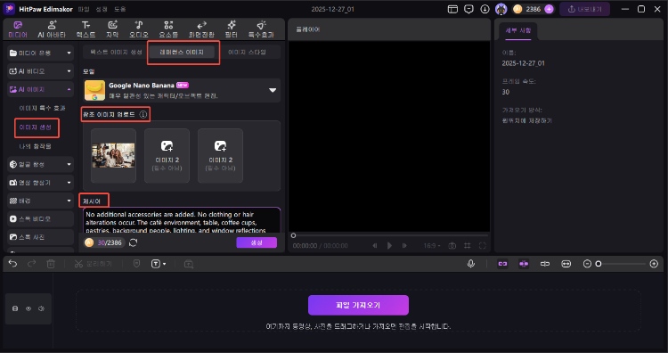Click the add-frame icon in timeline toolbar

[x=189, y=264]
